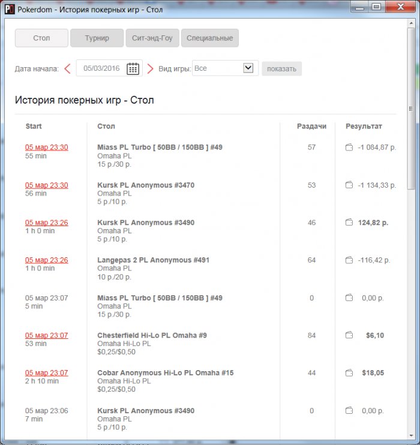Click wallet icon in Kursk #3490 23:06 row
This screenshot has height=445, width=420.
tap(349, 410)
